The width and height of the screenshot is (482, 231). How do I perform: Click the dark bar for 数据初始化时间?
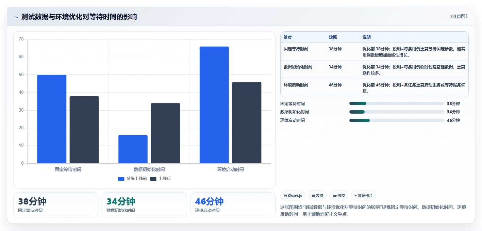166,133
